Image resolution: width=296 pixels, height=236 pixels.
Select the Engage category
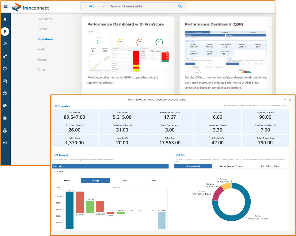(42, 59)
